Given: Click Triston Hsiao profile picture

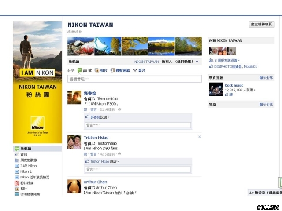Looking at the screenshot, I should pyautogui.click(x=74, y=142).
